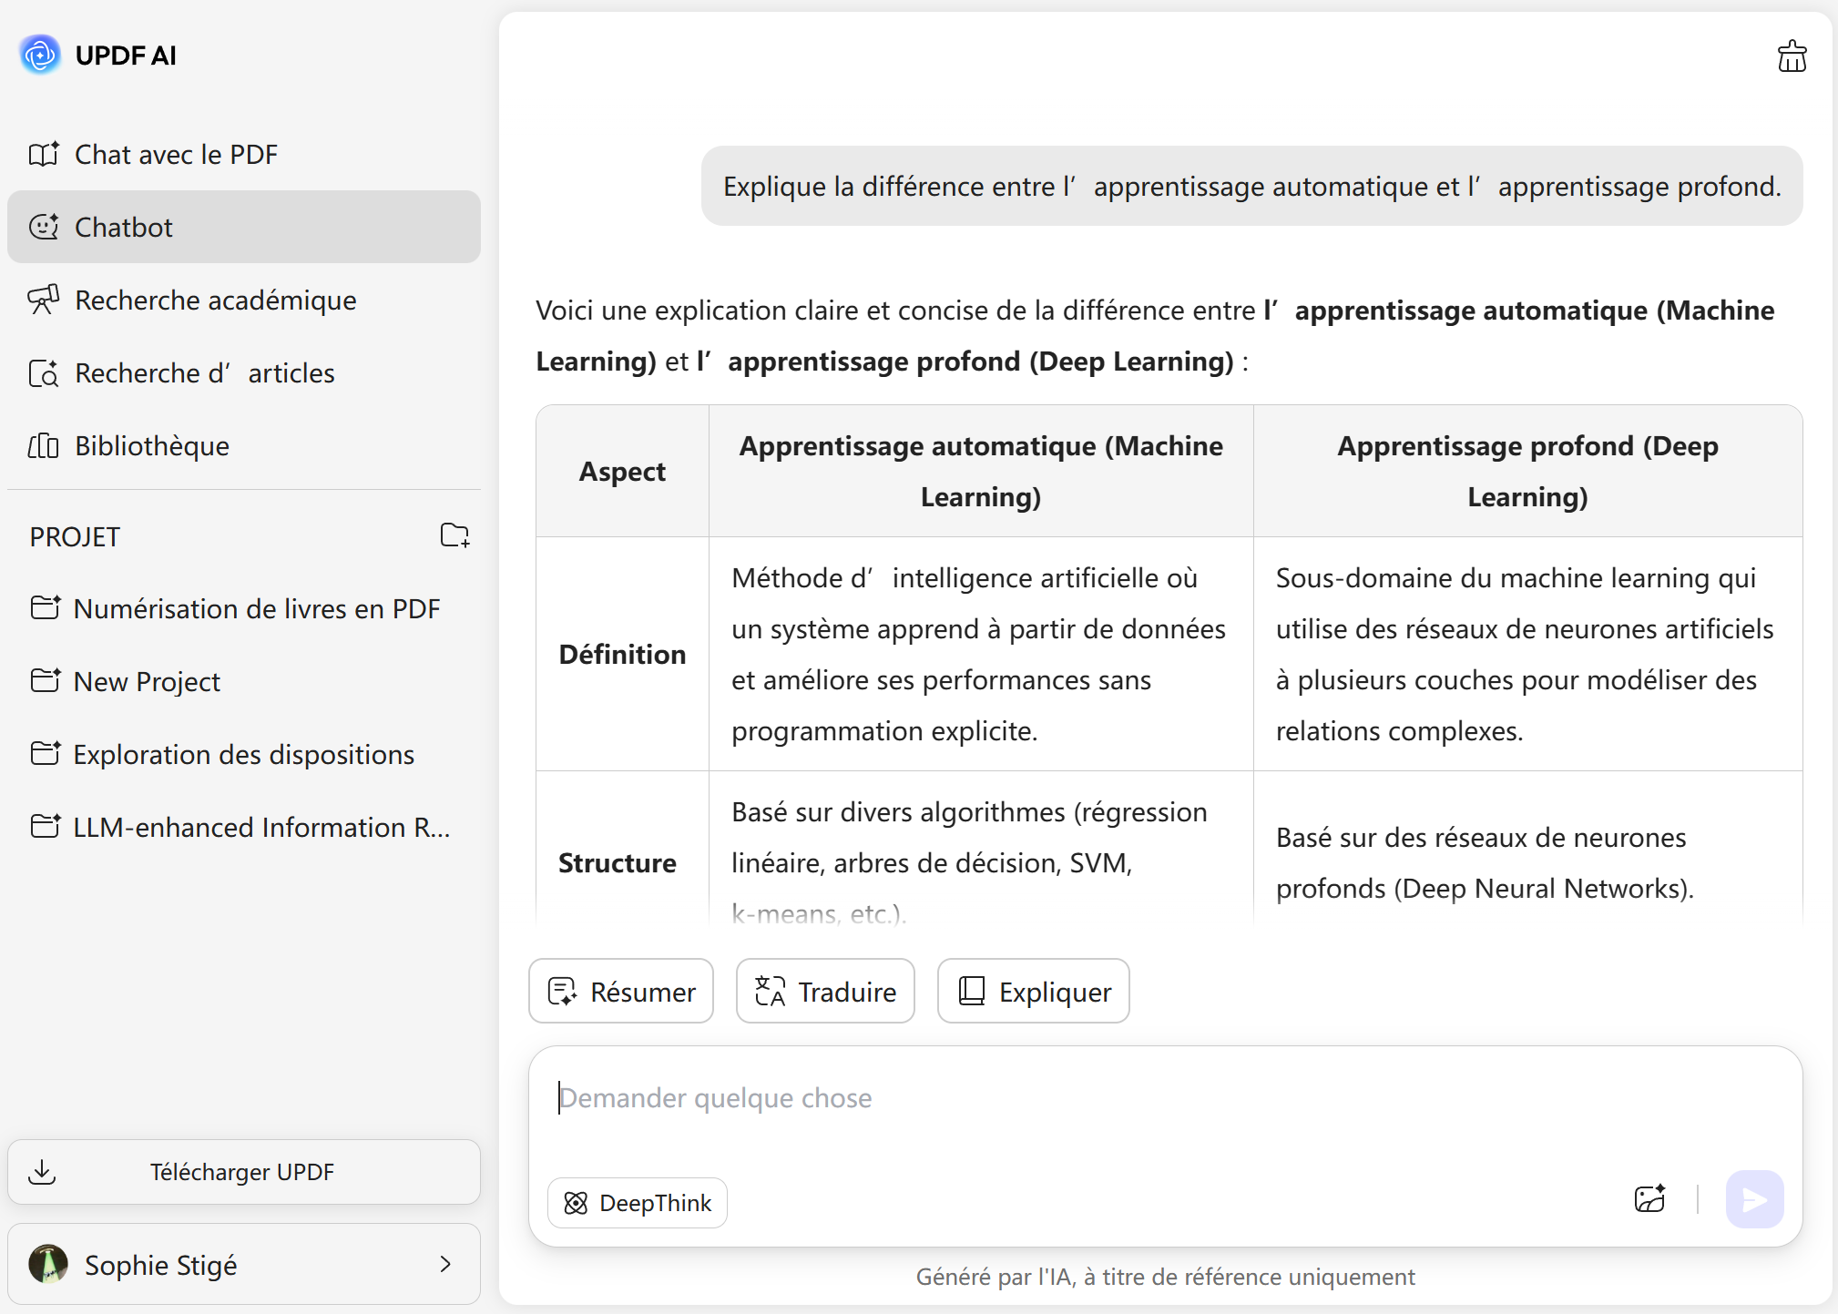Click the UPDF AI logo
This screenshot has height=1314, width=1838.
coord(41,55)
